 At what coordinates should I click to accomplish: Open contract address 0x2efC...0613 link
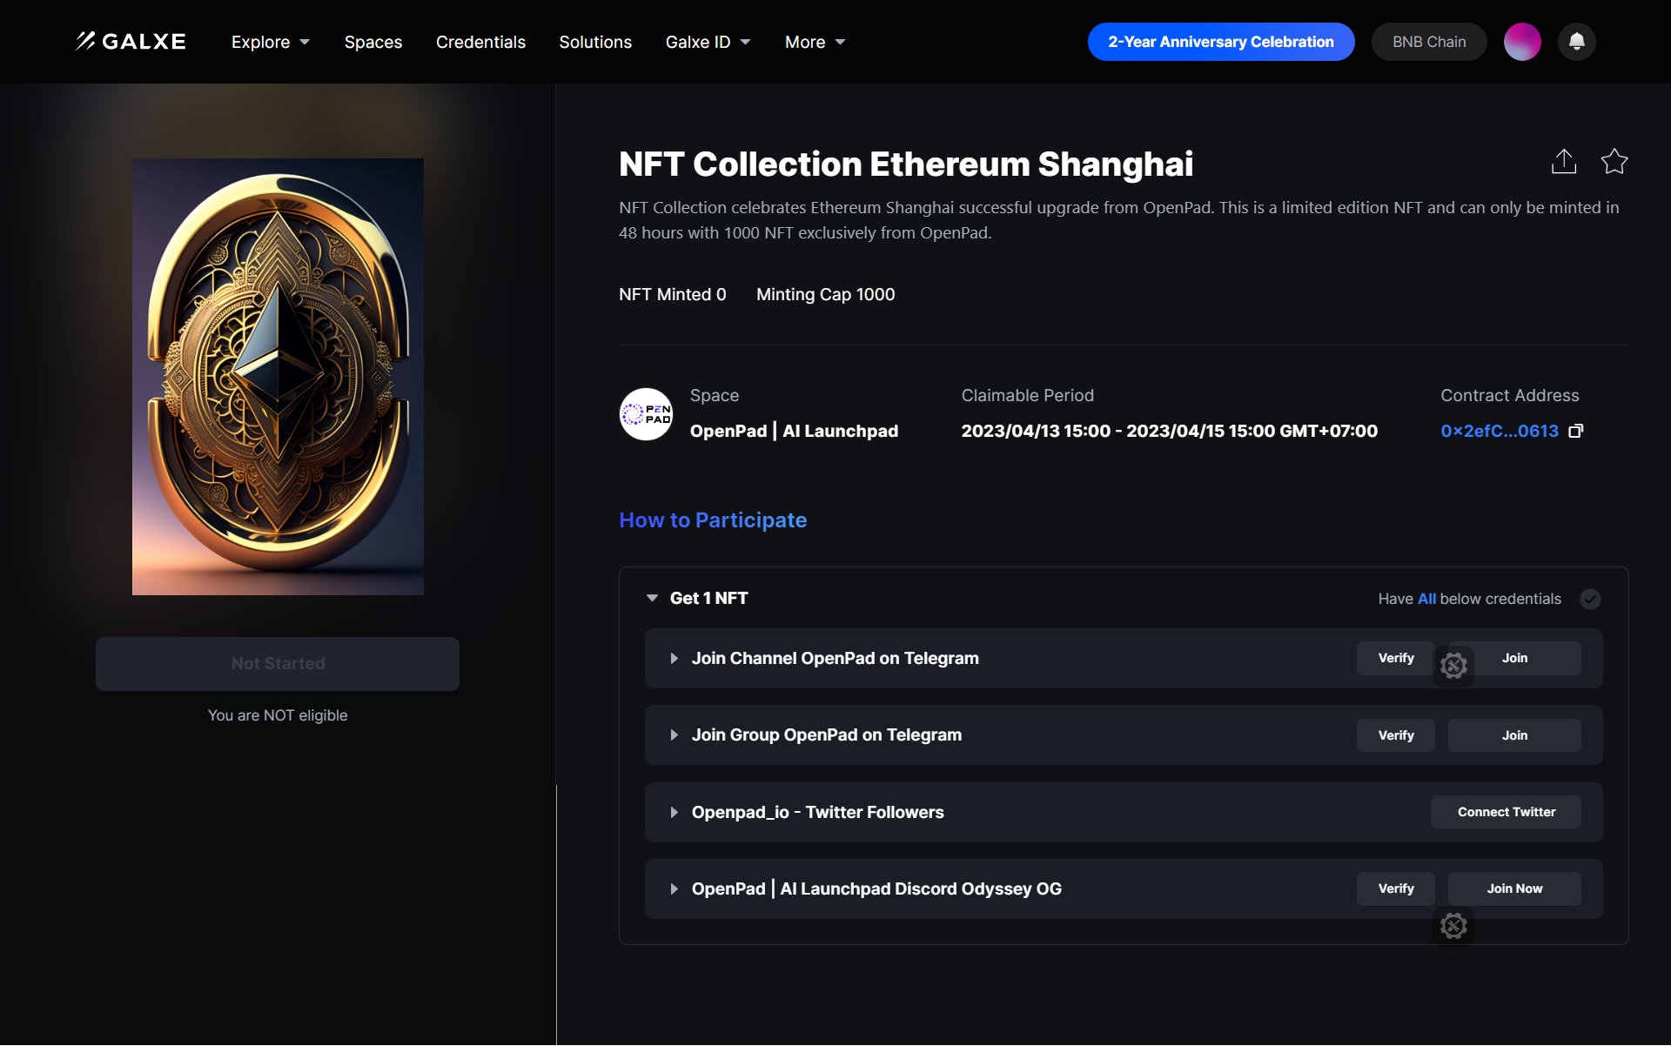coord(1500,431)
